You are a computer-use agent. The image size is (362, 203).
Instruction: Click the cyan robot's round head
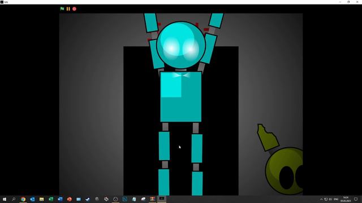point(181,45)
